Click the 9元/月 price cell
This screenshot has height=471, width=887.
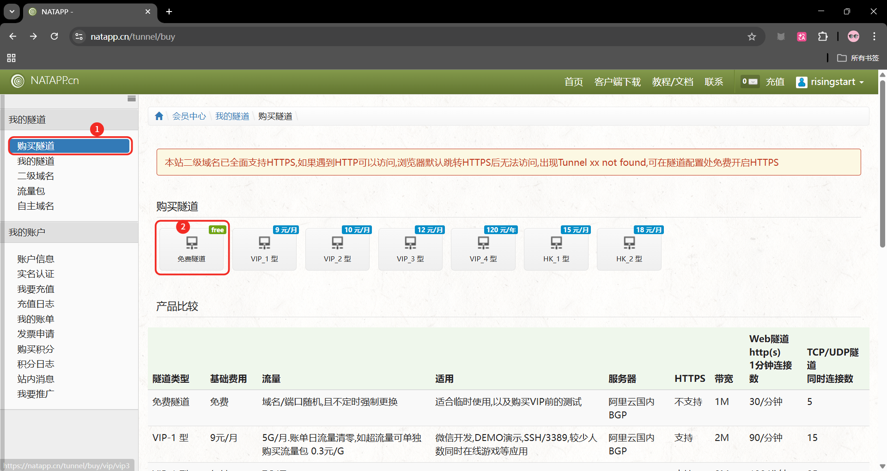coord(224,438)
